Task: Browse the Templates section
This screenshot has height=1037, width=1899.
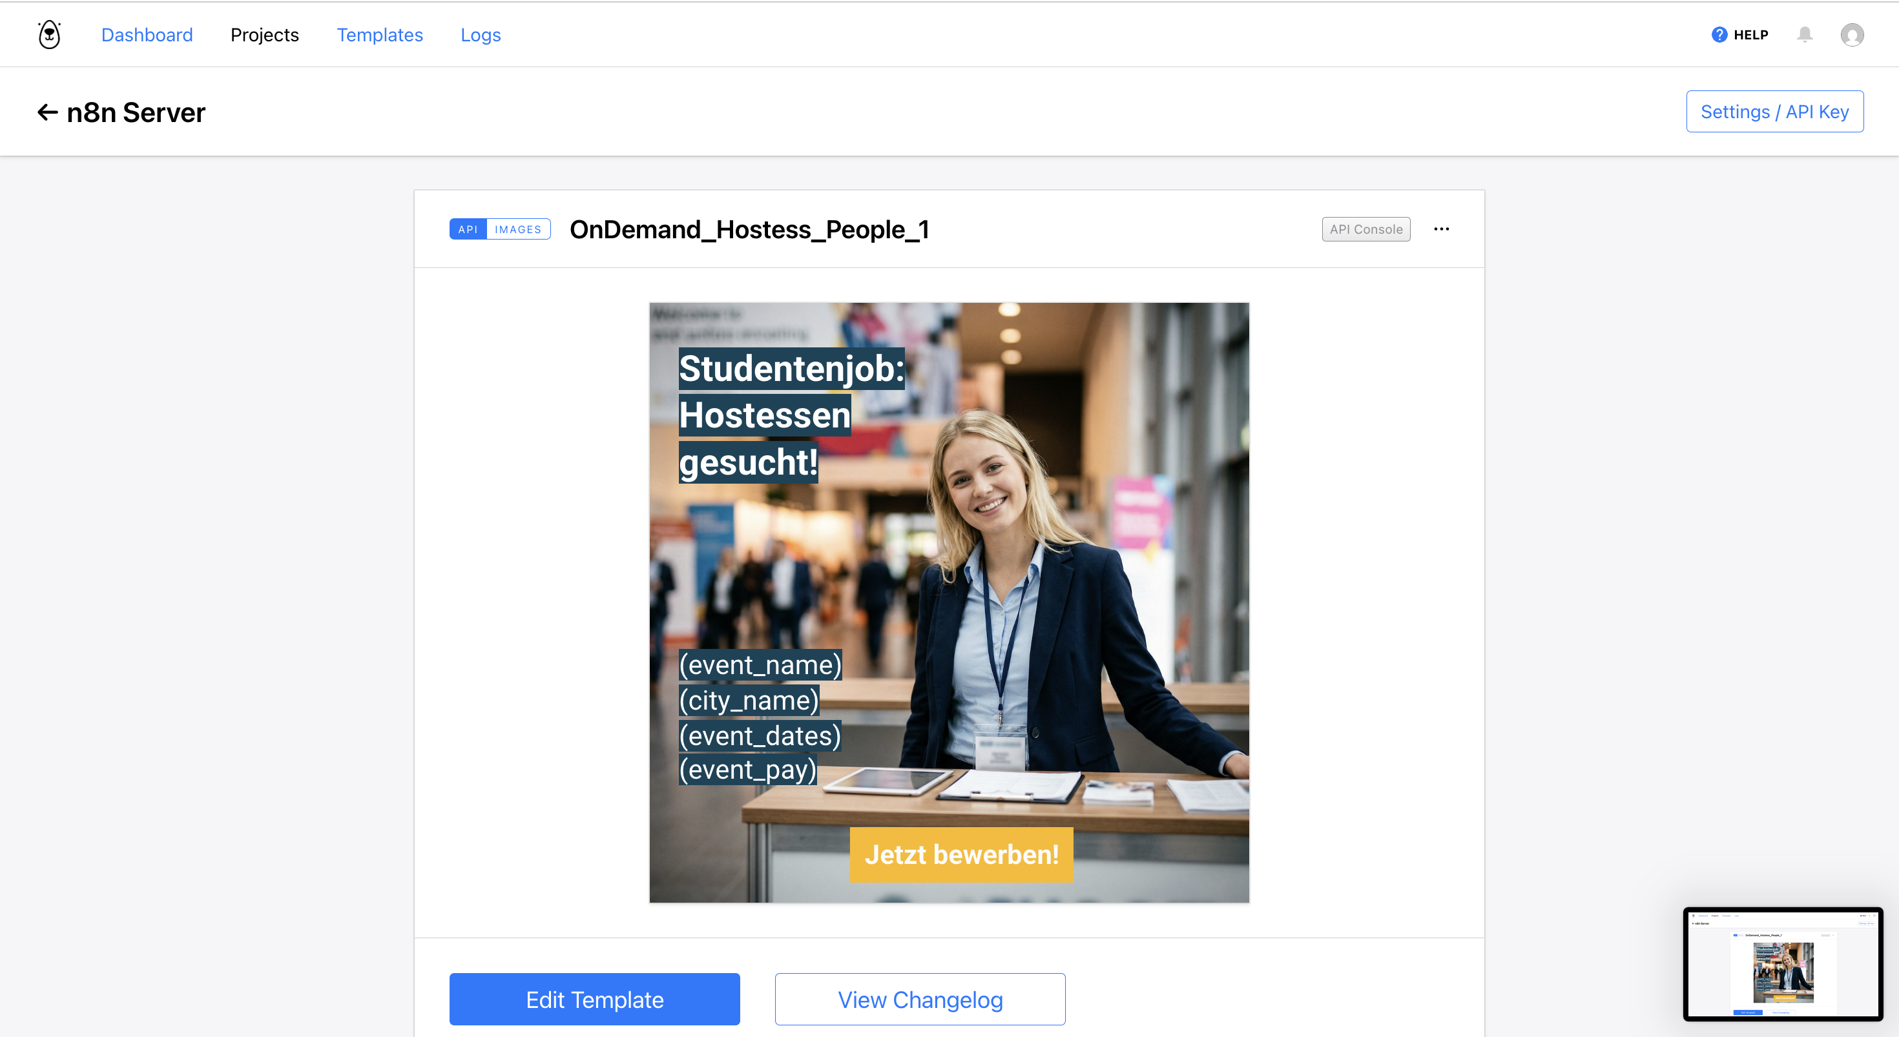Action: click(x=380, y=34)
